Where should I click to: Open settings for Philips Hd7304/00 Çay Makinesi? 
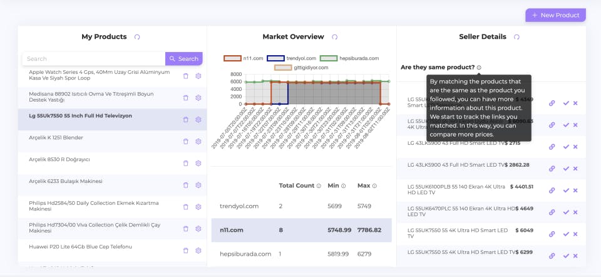(x=198, y=229)
